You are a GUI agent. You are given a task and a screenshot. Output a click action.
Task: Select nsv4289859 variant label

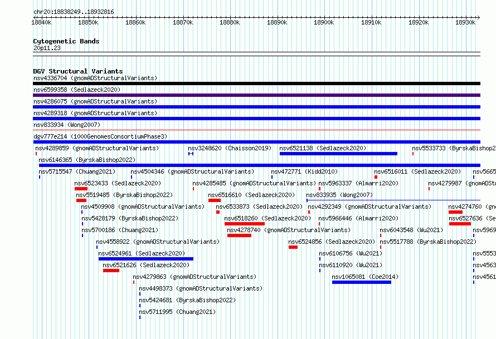point(97,148)
